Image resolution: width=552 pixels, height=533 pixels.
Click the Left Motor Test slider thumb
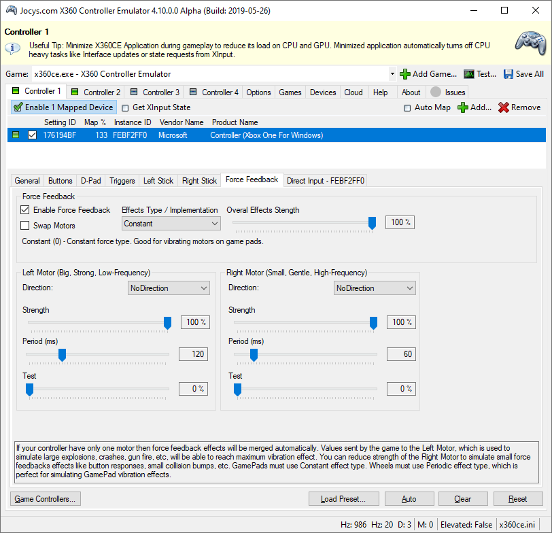[x=30, y=390]
